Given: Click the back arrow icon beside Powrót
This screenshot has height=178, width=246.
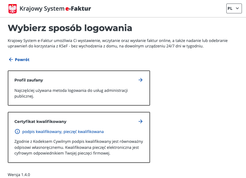Looking at the screenshot, I should coord(11,59).
